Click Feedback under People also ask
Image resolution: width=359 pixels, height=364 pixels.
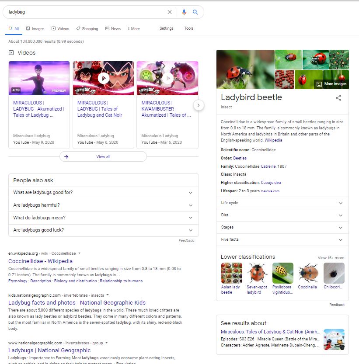click(186, 240)
